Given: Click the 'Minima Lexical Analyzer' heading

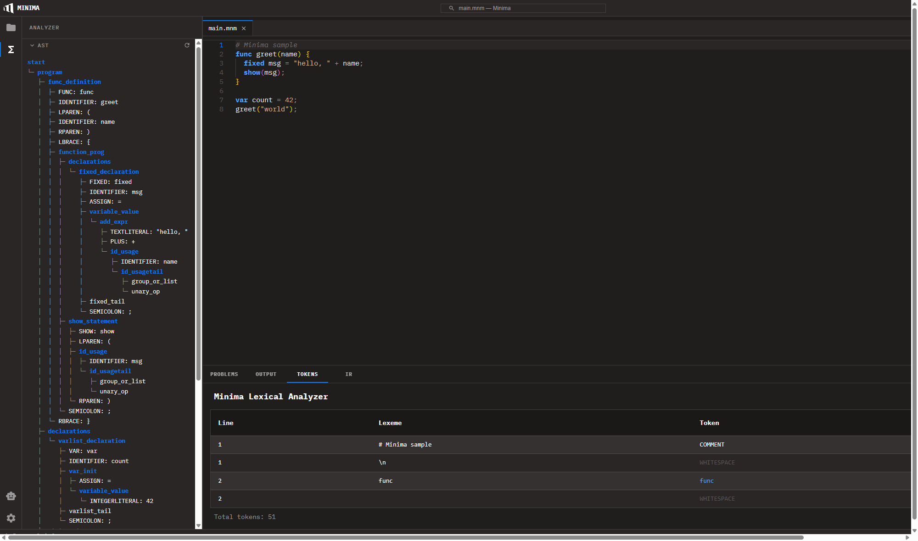Looking at the screenshot, I should click(271, 397).
